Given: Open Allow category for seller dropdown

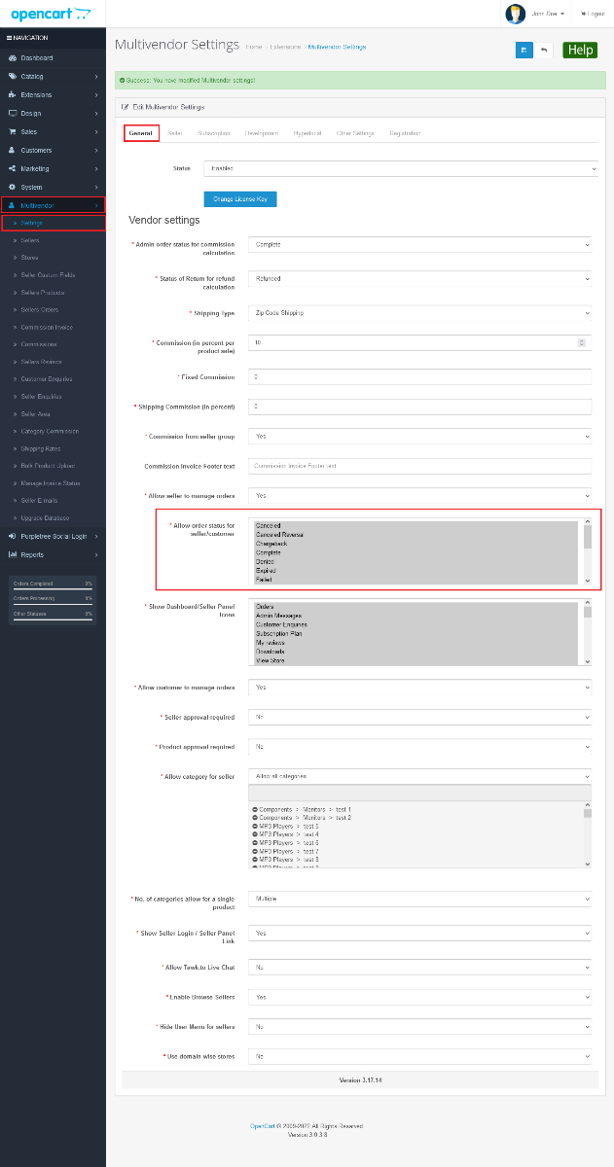Looking at the screenshot, I should (x=419, y=776).
